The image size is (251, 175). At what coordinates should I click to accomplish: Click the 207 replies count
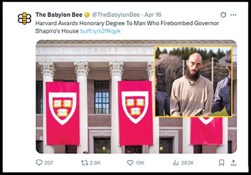click(x=49, y=163)
